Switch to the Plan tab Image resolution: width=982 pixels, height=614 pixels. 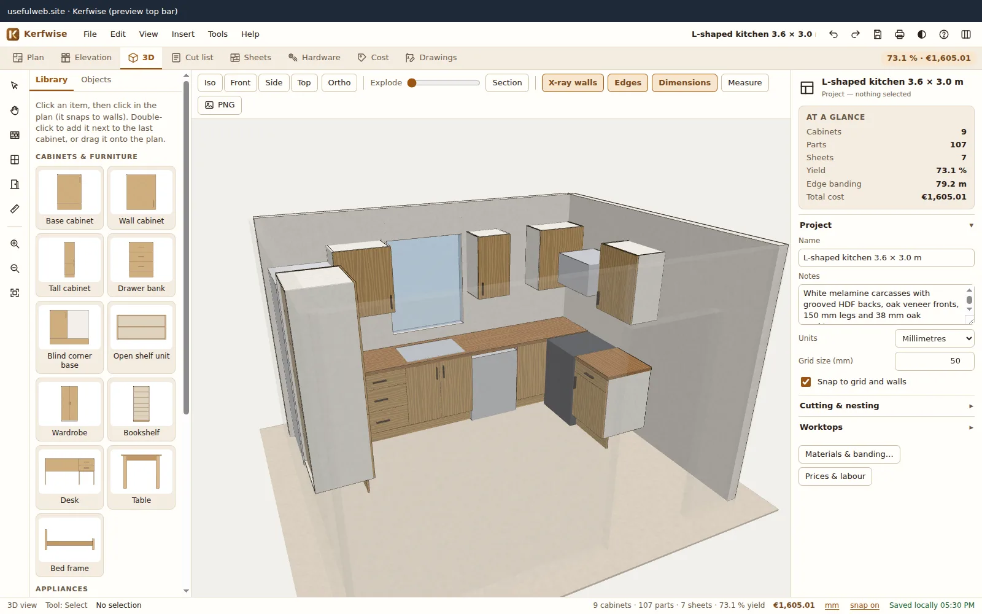coord(28,58)
